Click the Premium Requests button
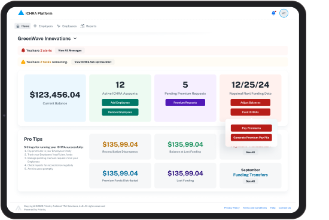 coord(185,103)
